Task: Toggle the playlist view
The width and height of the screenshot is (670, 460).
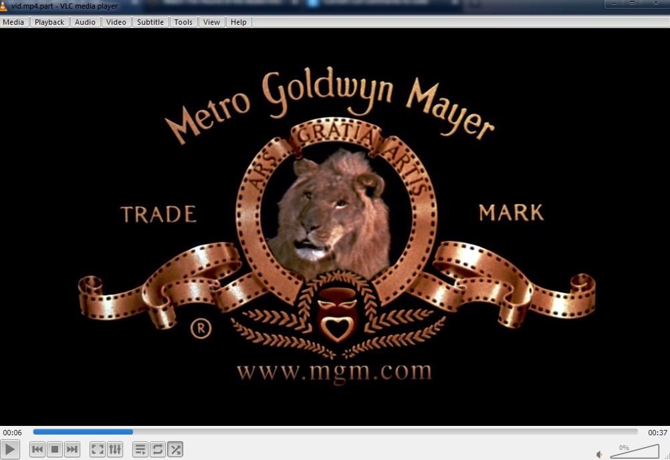Action: pos(140,449)
